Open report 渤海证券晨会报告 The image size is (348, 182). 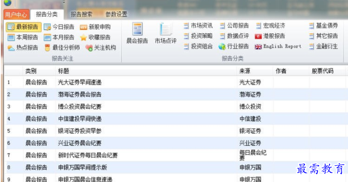point(80,94)
